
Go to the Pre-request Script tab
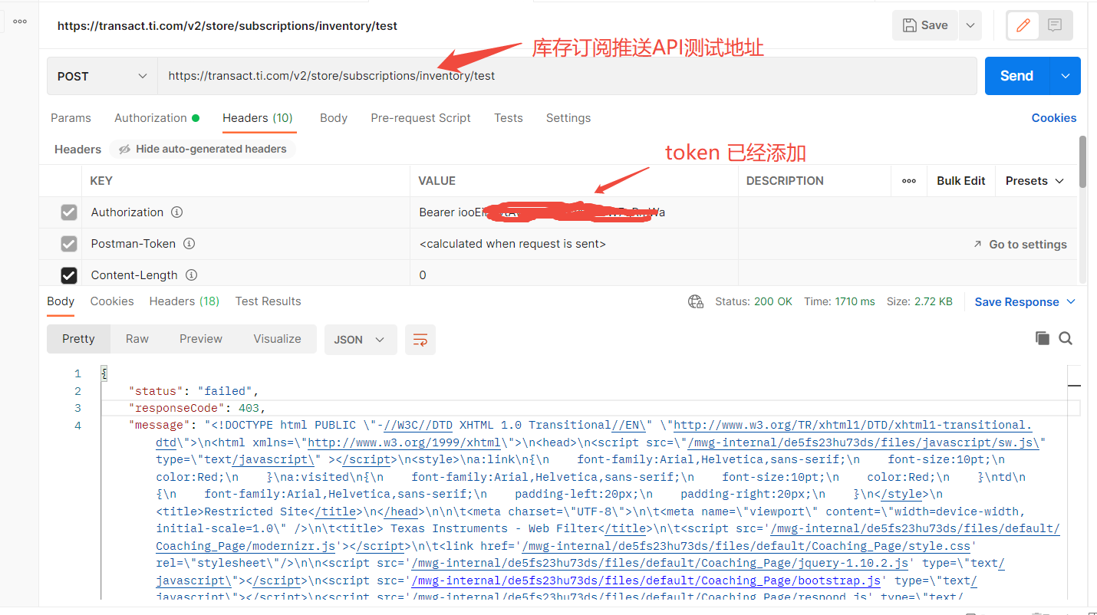(x=420, y=118)
